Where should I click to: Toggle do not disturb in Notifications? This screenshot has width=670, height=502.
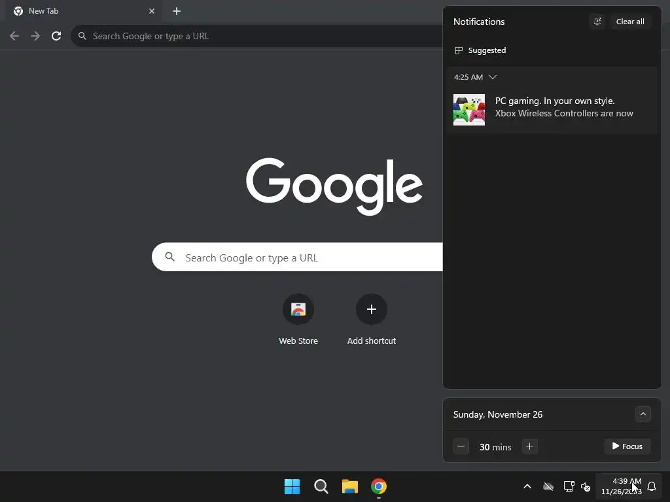[x=597, y=22]
